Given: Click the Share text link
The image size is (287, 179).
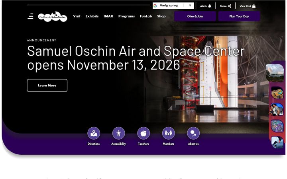Looking at the screenshot, I should 223,6.
